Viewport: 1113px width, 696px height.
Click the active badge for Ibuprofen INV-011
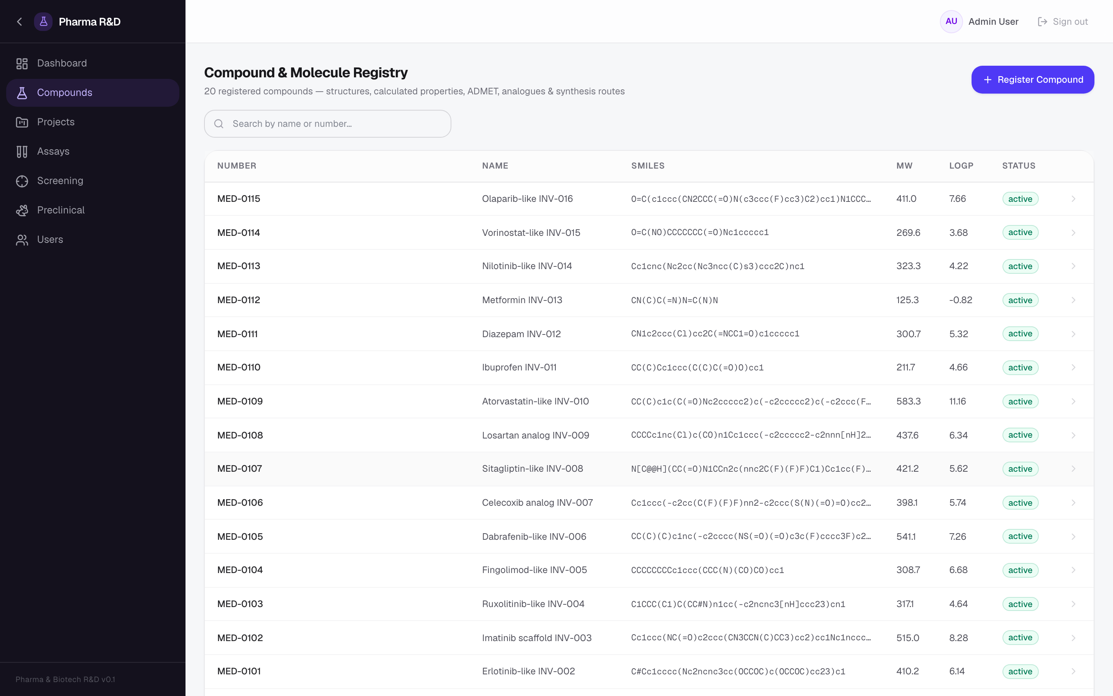[x=1020, y=367]
